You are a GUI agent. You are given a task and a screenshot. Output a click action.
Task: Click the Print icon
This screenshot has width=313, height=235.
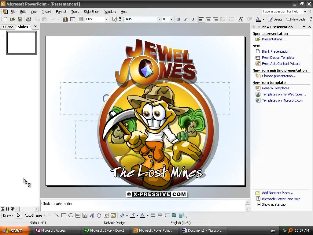[x=29, y=19]
